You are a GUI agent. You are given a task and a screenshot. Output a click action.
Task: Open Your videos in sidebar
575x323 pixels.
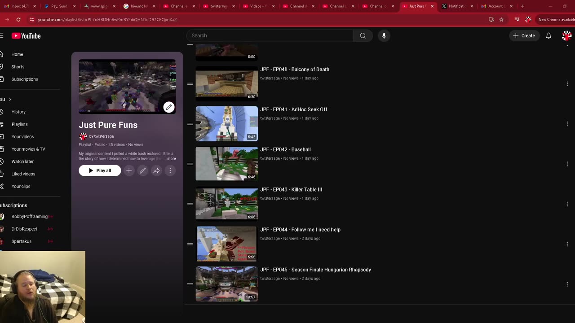[22, 137]
